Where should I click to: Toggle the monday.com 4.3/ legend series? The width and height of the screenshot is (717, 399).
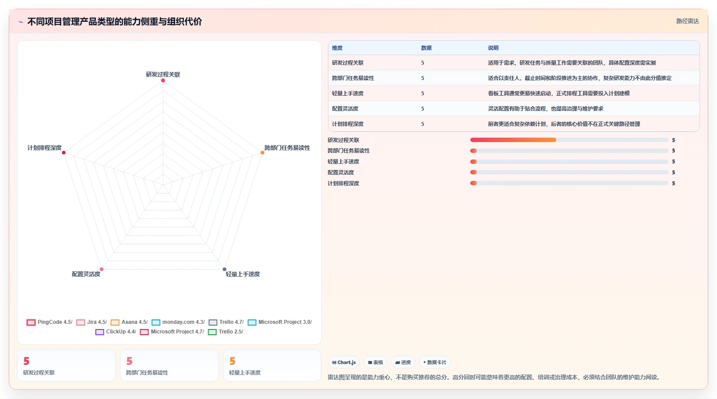pyautogui.click(x=178, y=322)
